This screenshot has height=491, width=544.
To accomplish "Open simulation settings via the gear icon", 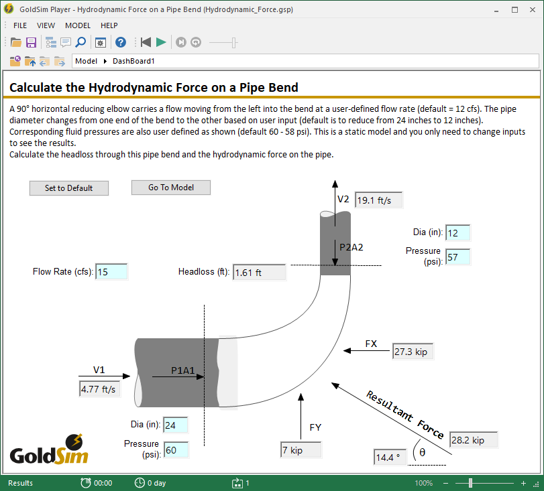I will [x=101, y=42].
